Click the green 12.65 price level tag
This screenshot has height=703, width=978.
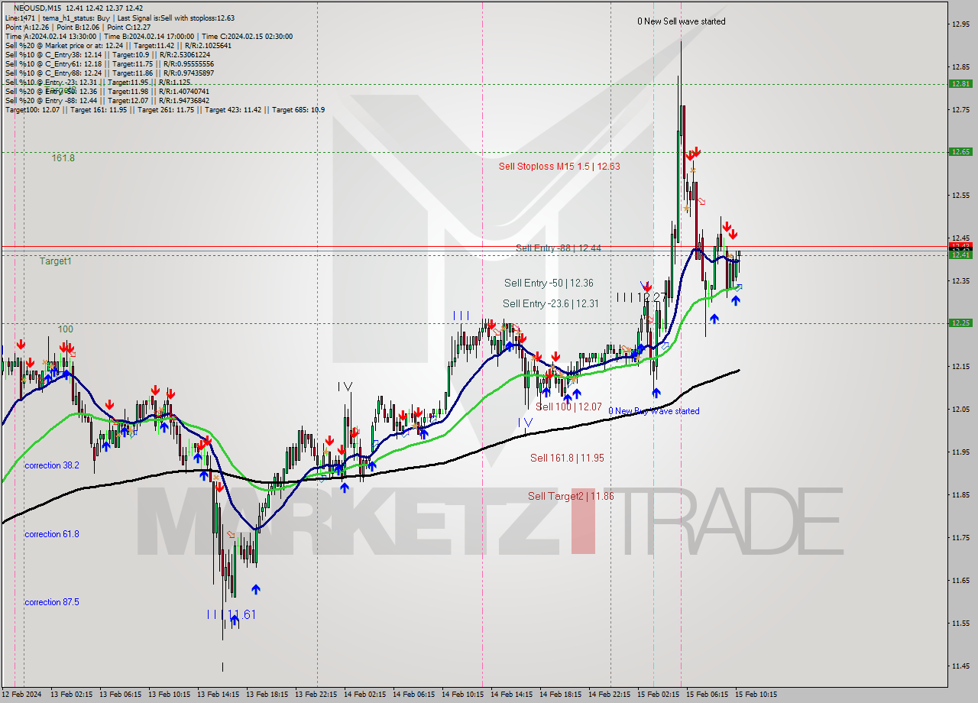click(x=960, y=151)
